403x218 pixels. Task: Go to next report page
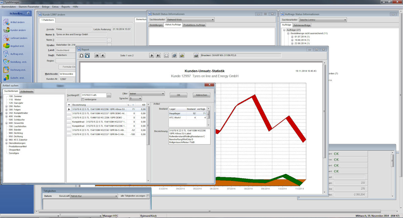pos(151,56)
